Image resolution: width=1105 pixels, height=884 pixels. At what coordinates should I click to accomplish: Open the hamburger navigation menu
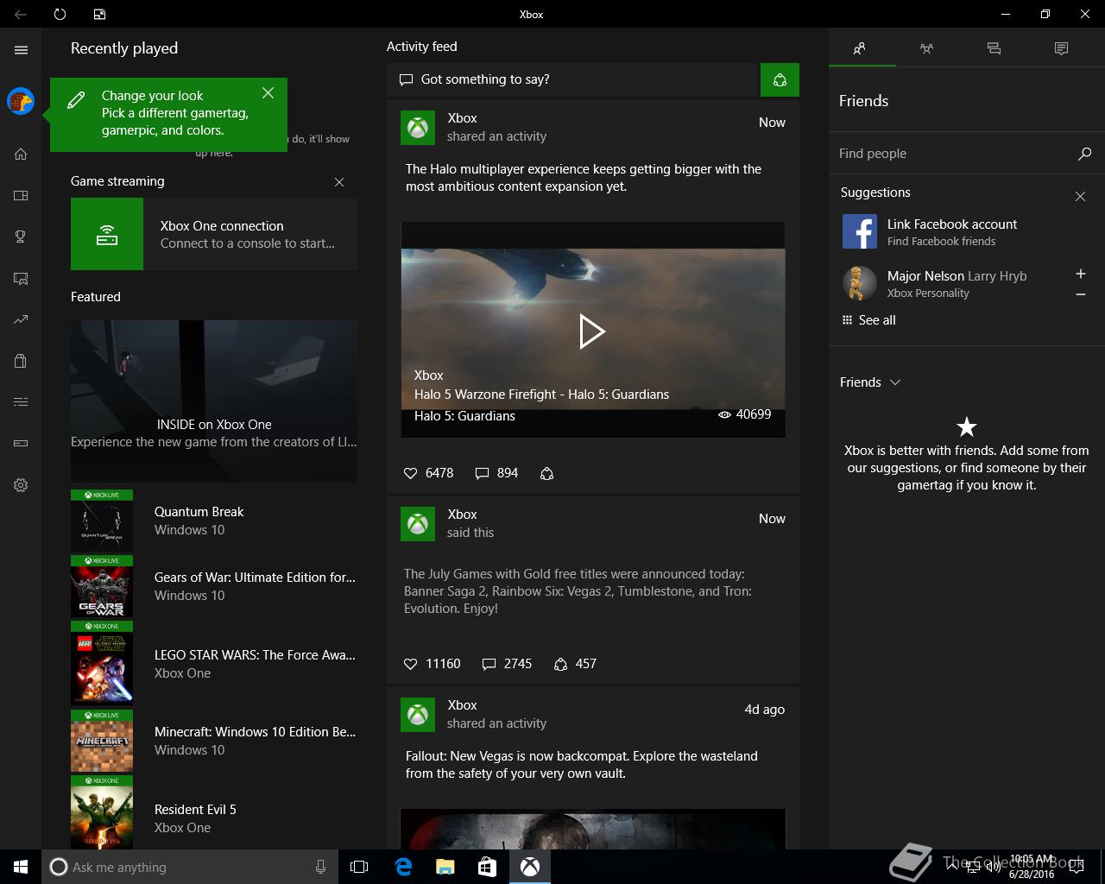[21, 50]
